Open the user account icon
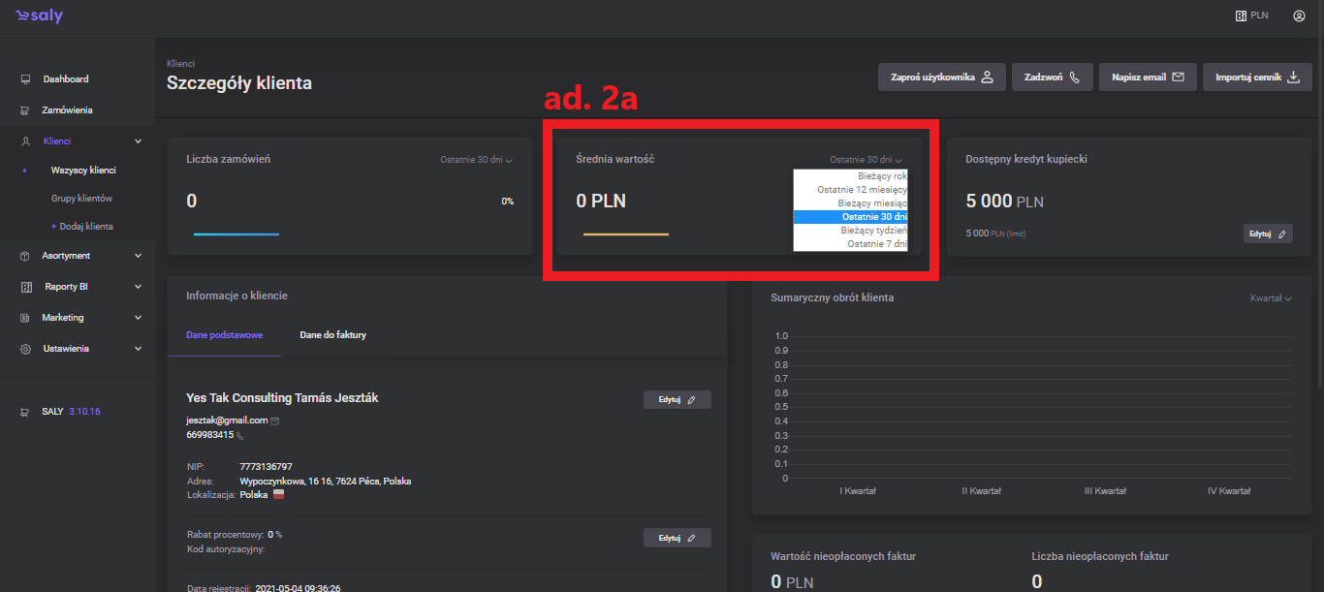This screenshot has width=1324, height=592. (x=1299, y=16)
